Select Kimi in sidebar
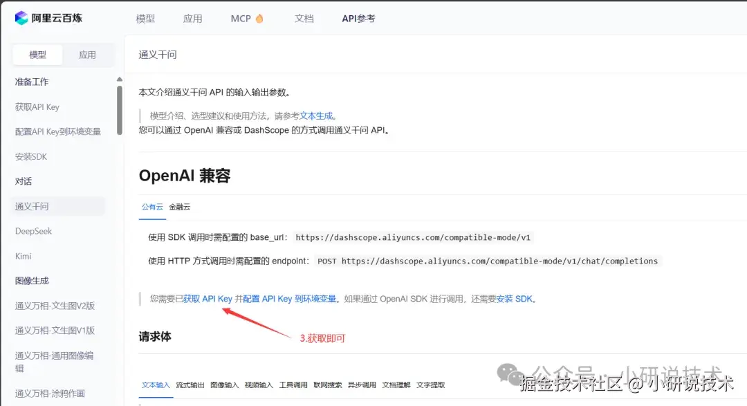This screenshot has width=747, height=406. click(x=23, y=256)
